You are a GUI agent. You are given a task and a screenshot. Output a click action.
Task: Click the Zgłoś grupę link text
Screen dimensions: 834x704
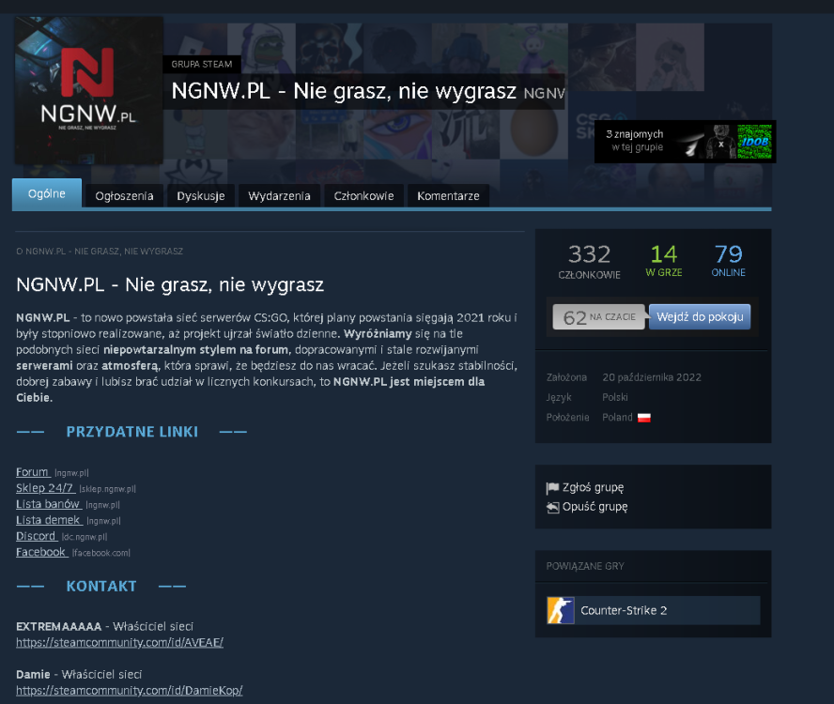(x=593, y=487)
